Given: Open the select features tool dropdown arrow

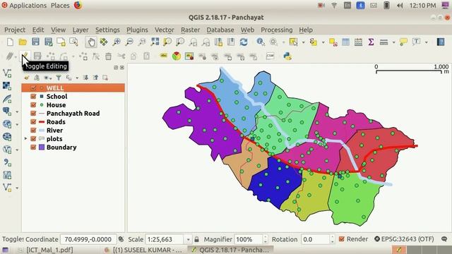Looking at the screenshot, I should click(x=303, y=42).
